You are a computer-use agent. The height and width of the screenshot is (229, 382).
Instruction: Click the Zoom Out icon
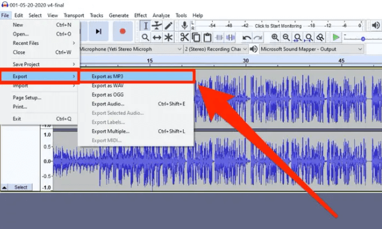click(x=286, y=38)
